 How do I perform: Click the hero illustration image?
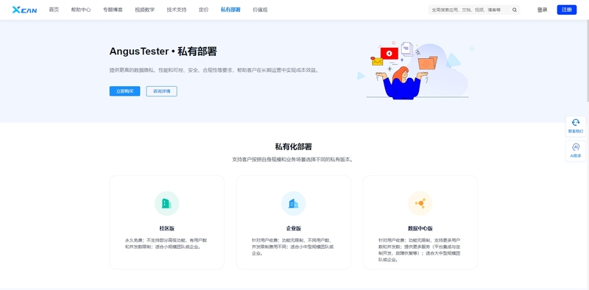click(x=416, y=70)
